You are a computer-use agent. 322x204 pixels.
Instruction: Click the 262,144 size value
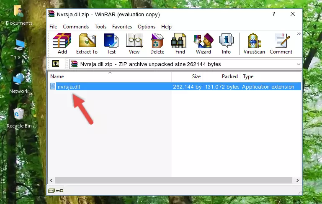coord(187,87)
